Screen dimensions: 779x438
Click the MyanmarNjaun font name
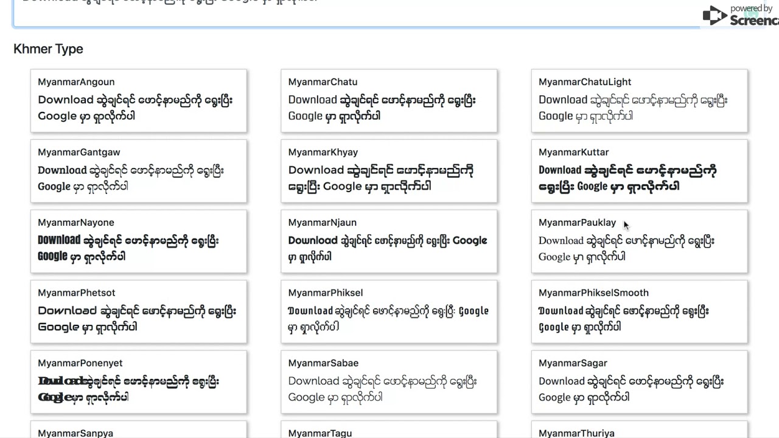pos(323,223)
